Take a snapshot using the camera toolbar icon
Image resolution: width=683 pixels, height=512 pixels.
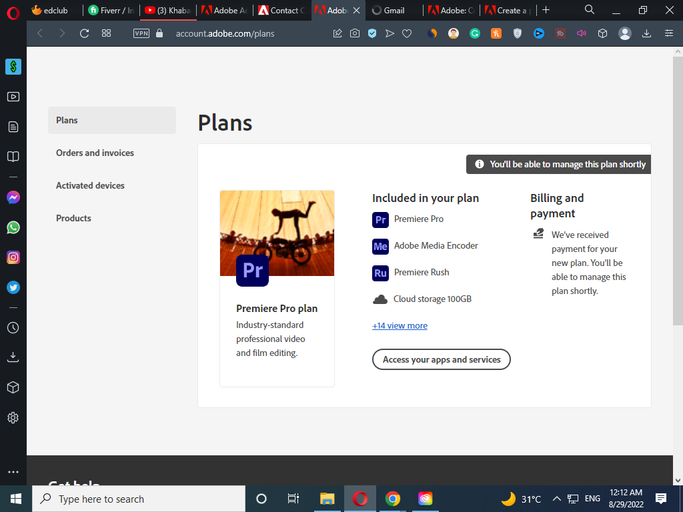point(355,33)
